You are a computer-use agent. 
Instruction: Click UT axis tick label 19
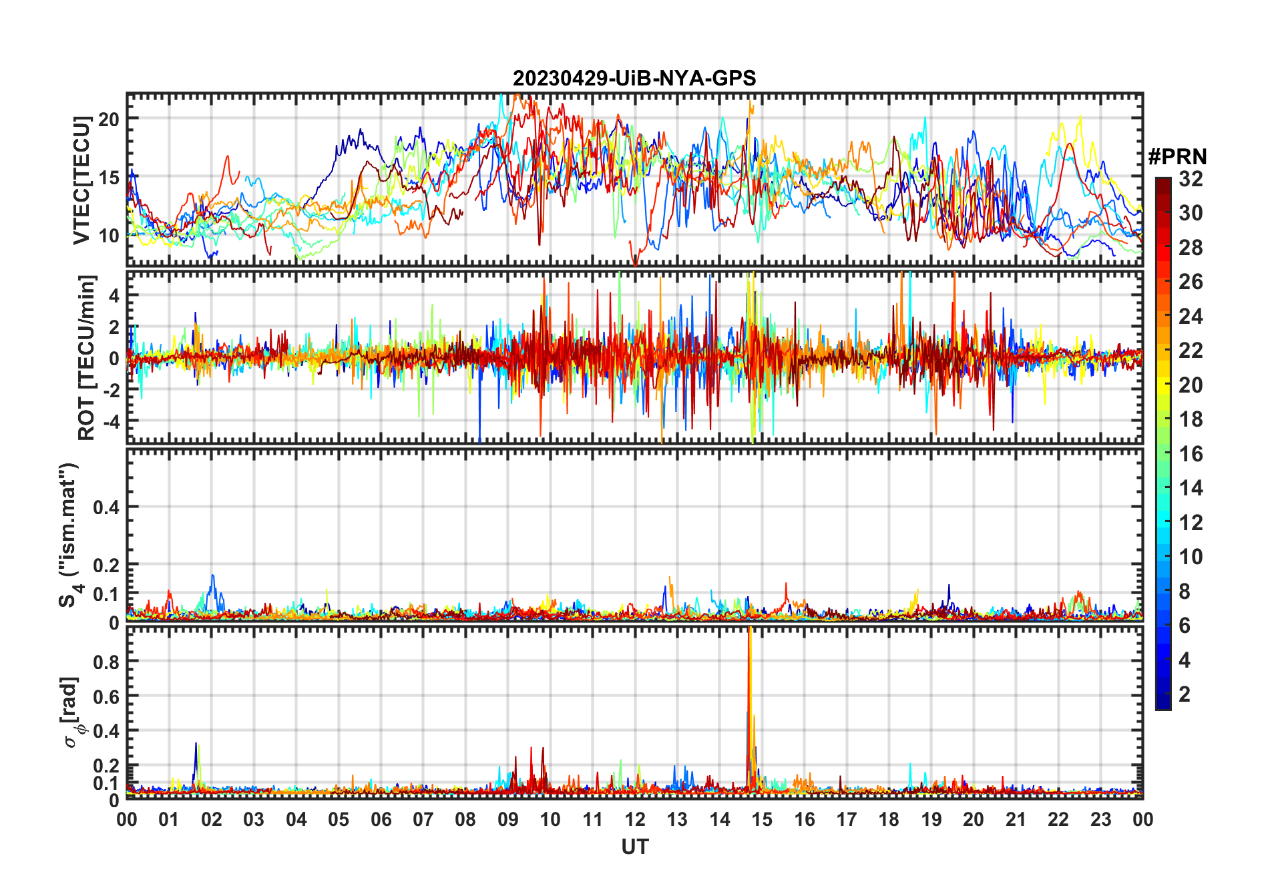pos(931,819)
